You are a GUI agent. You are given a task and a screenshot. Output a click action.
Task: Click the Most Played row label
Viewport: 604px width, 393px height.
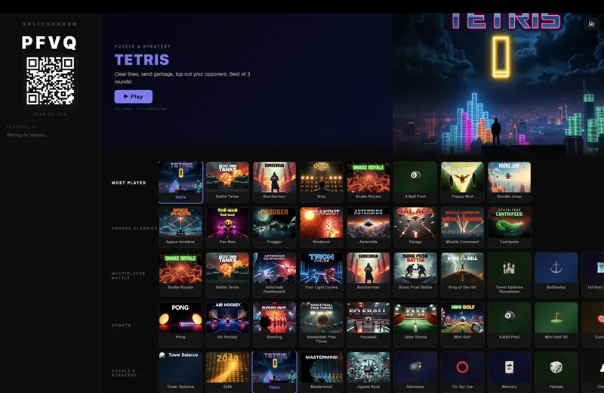(128, 183)
